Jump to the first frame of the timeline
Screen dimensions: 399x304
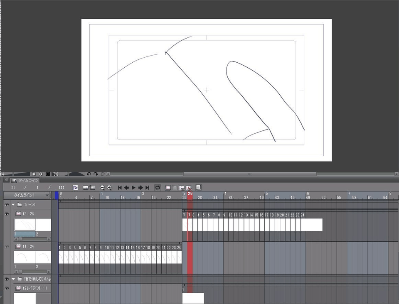coord(120,188)
